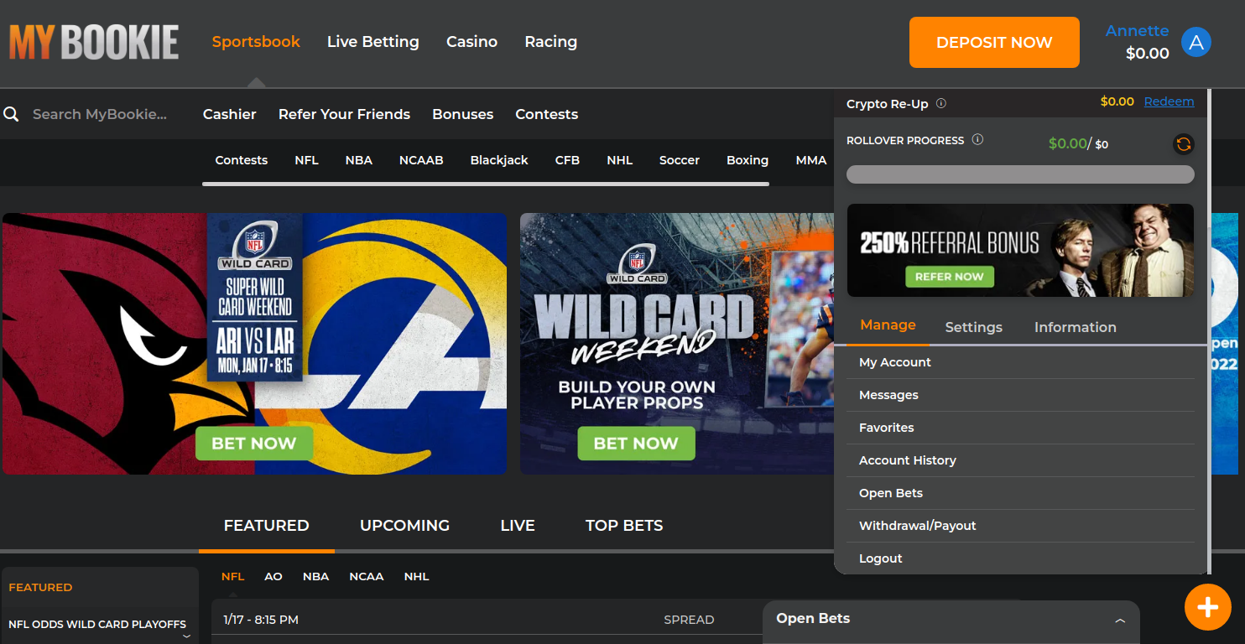Click Bet Now on Wild Card Weekend banner

click(636, 444)
